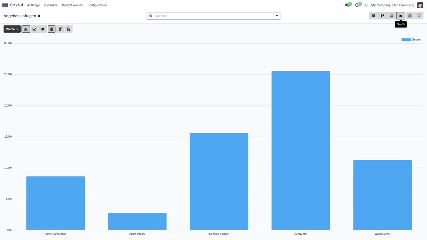Click the Acme Corporation axis label
Image resolution: width=427 pixels, height=240 pixels.
pos(56,234)
